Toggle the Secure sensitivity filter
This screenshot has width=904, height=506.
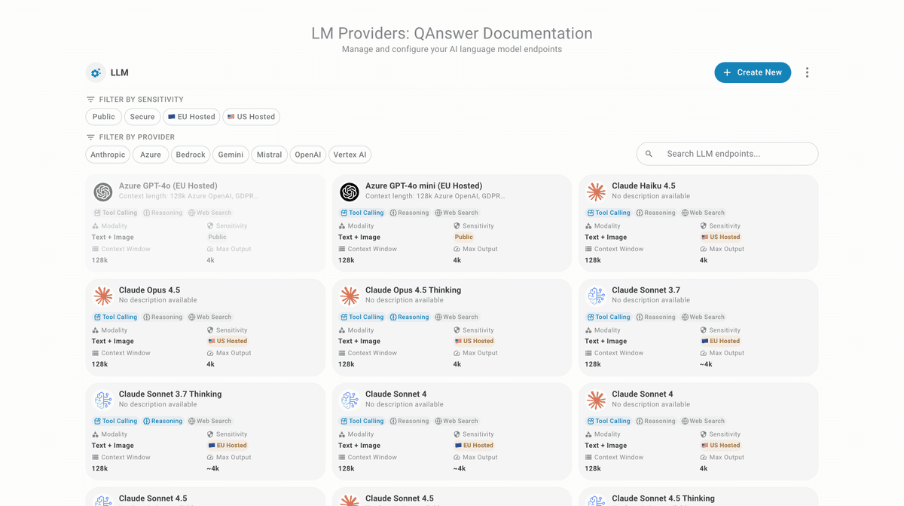pyautogui.click(x=142, y=117)
